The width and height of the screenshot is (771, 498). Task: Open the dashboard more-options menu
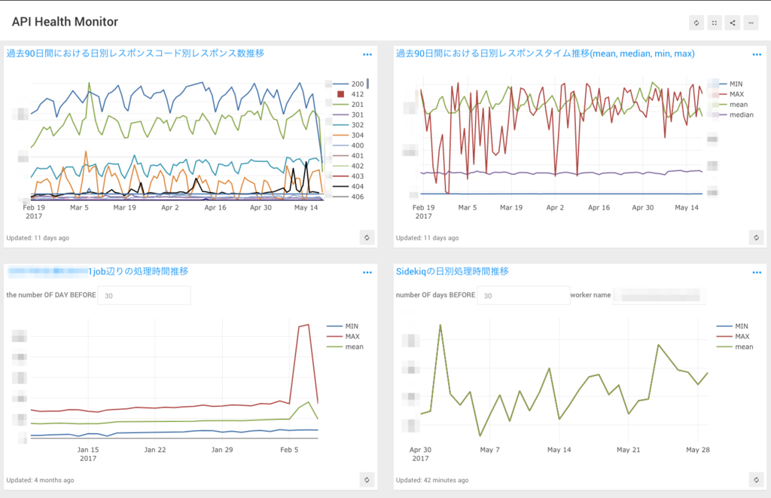pos(751,23)
